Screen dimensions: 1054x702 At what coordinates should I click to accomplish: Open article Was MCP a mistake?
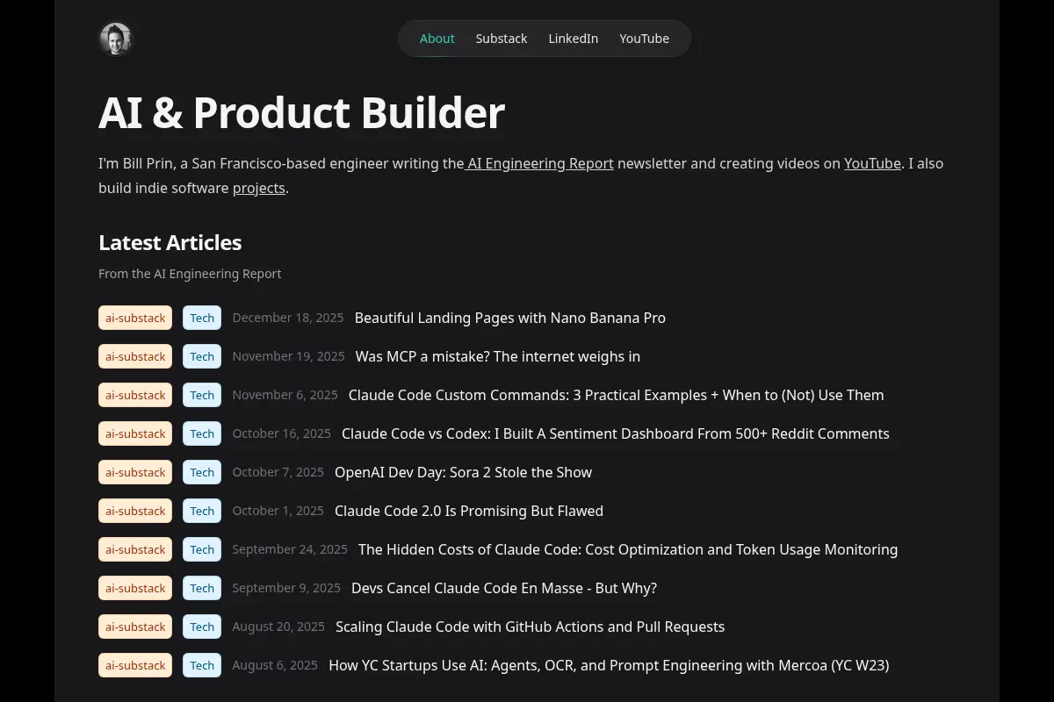click(x=498, y=356)
